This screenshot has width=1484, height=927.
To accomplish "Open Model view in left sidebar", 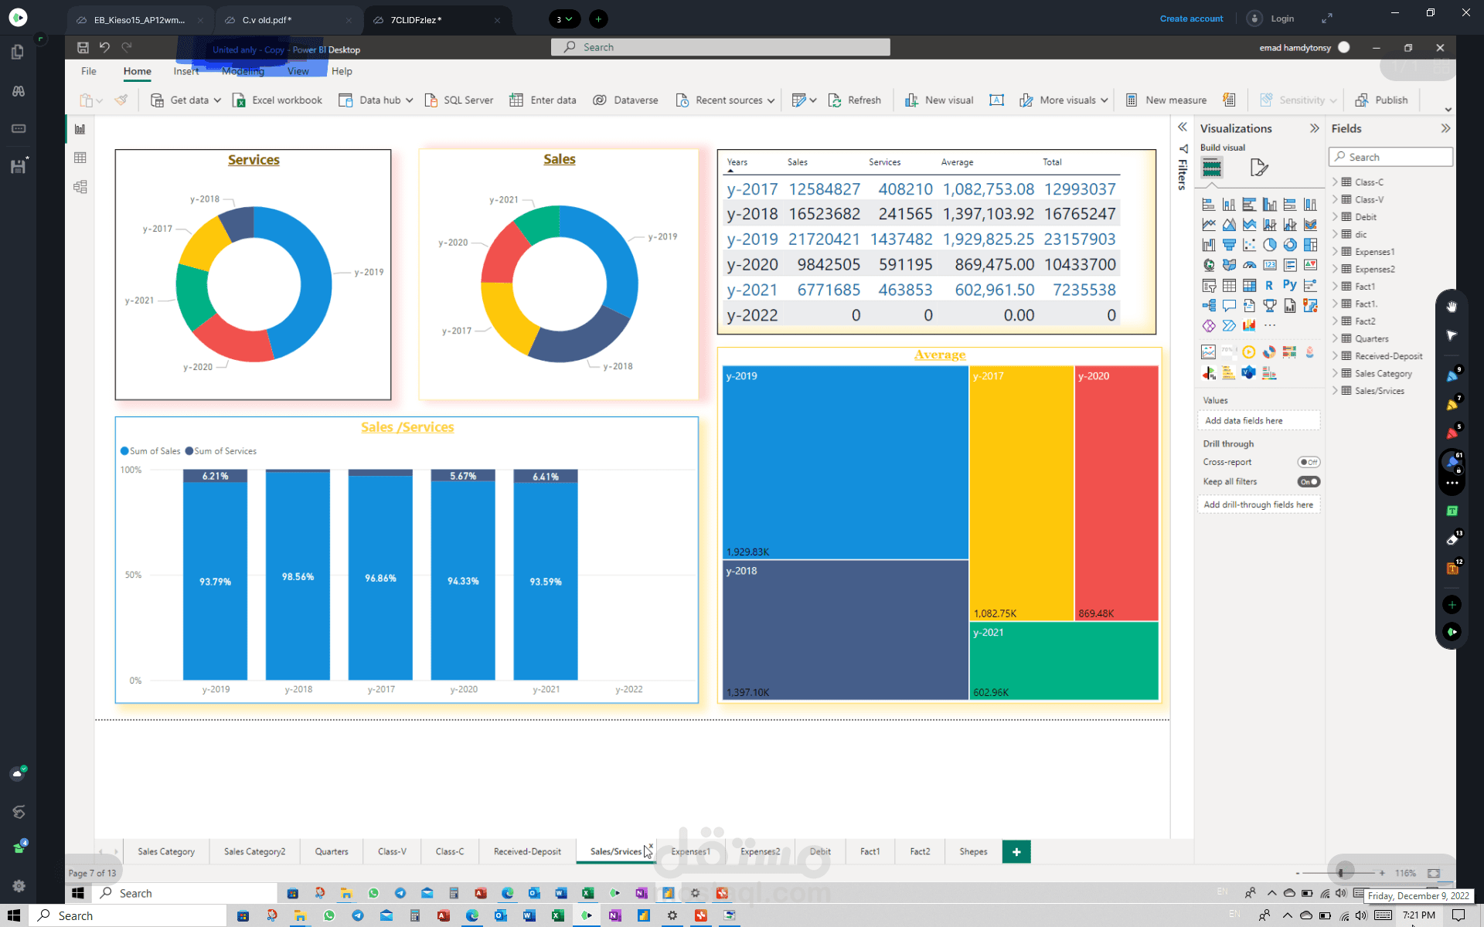I will (80, 187).
